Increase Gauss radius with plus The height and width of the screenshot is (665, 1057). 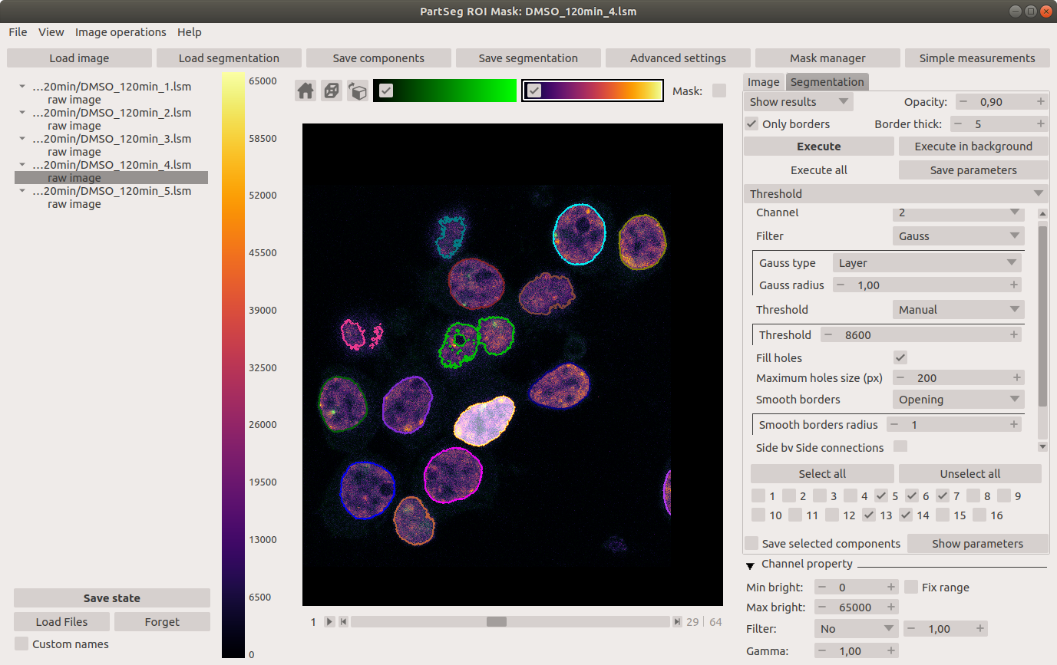[x=1014, y=285]
